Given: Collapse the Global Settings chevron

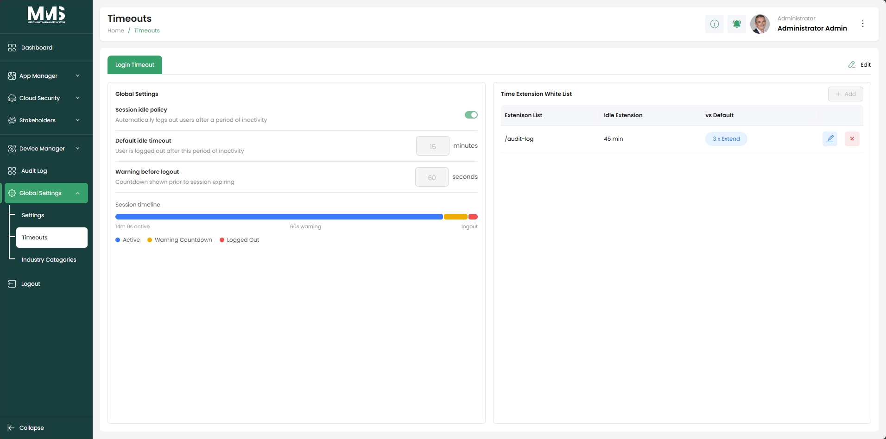Looking at the screenshot, I should click(x=77, y=193).
